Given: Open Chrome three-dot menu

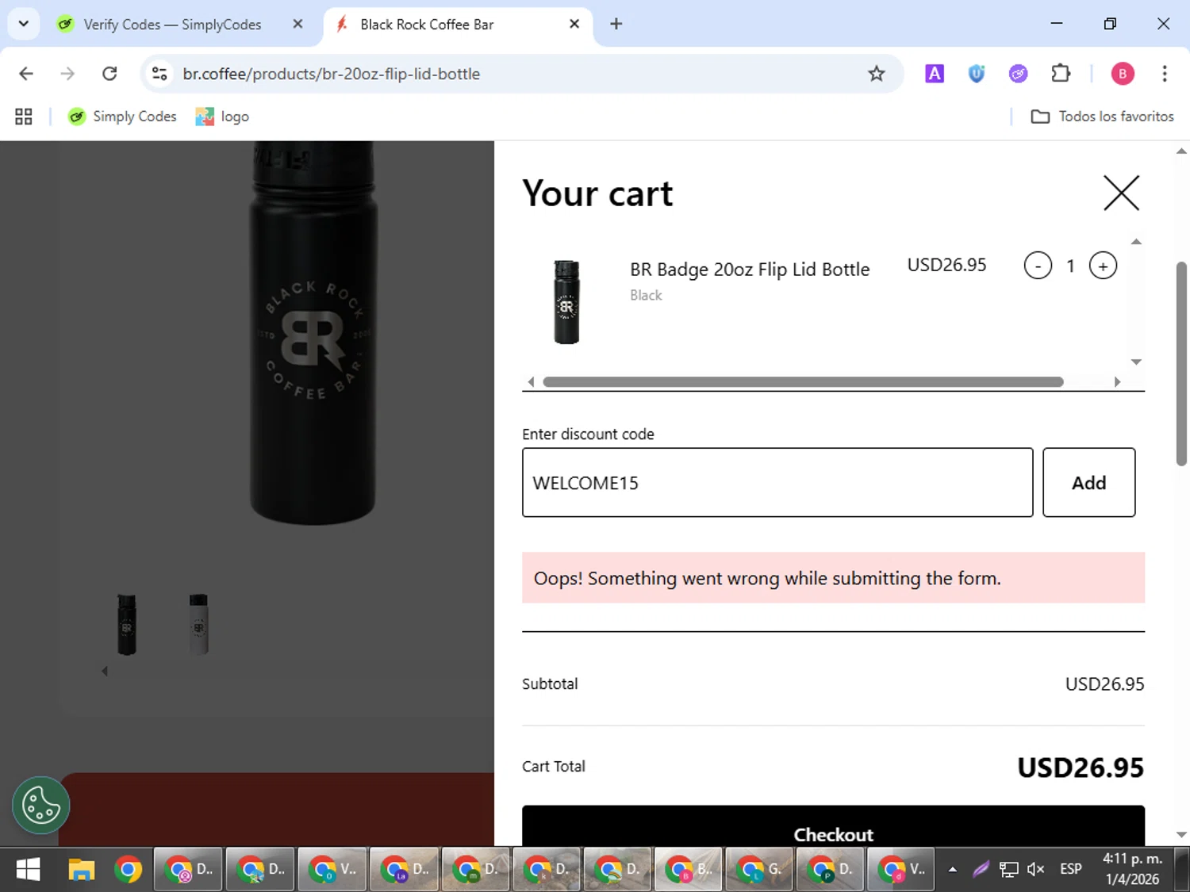Looking at the screenshot, I should point(1164,74).
